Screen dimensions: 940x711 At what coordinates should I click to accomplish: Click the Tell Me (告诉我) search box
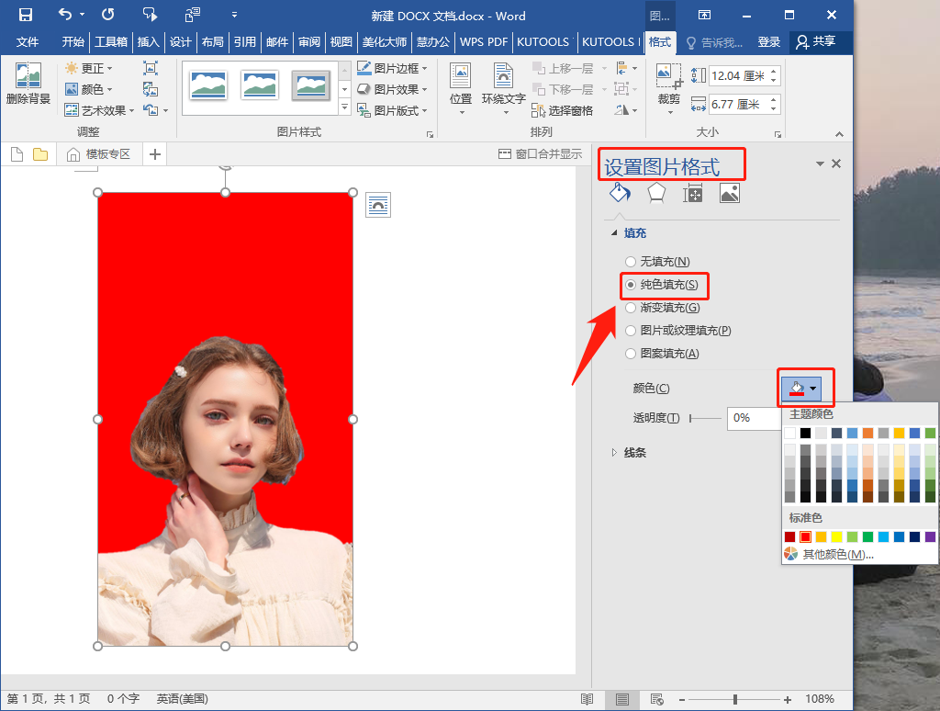coord(714,42)
